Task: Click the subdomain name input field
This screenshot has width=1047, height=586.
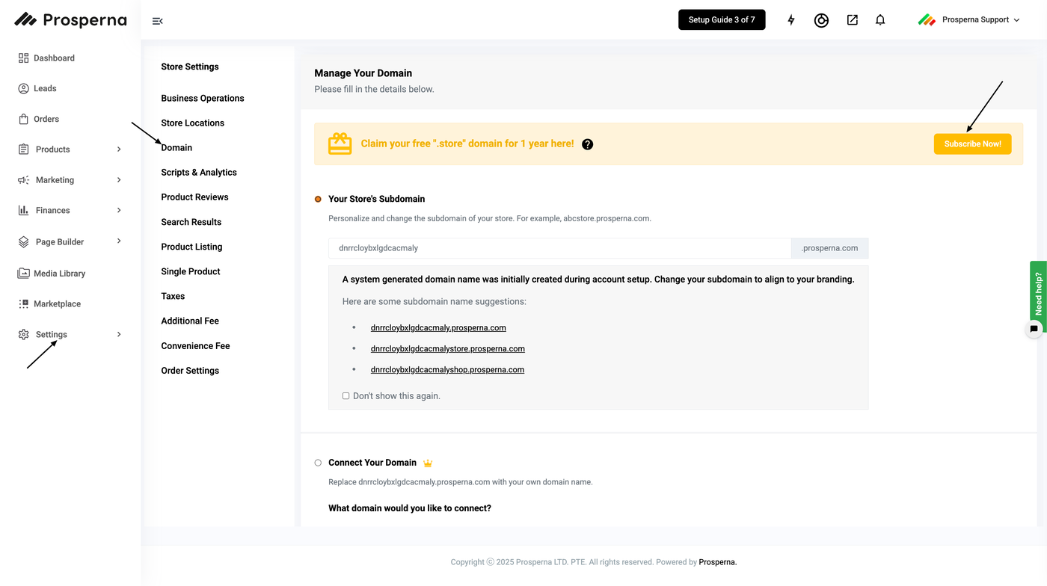Action: click(559, 248)
